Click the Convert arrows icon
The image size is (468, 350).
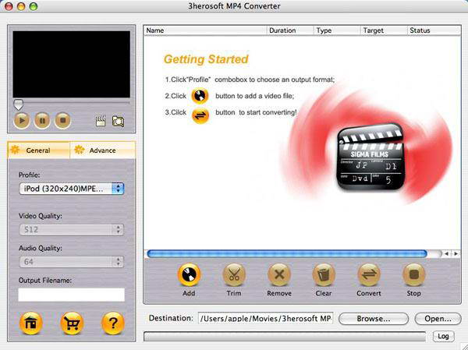[369, 274]
